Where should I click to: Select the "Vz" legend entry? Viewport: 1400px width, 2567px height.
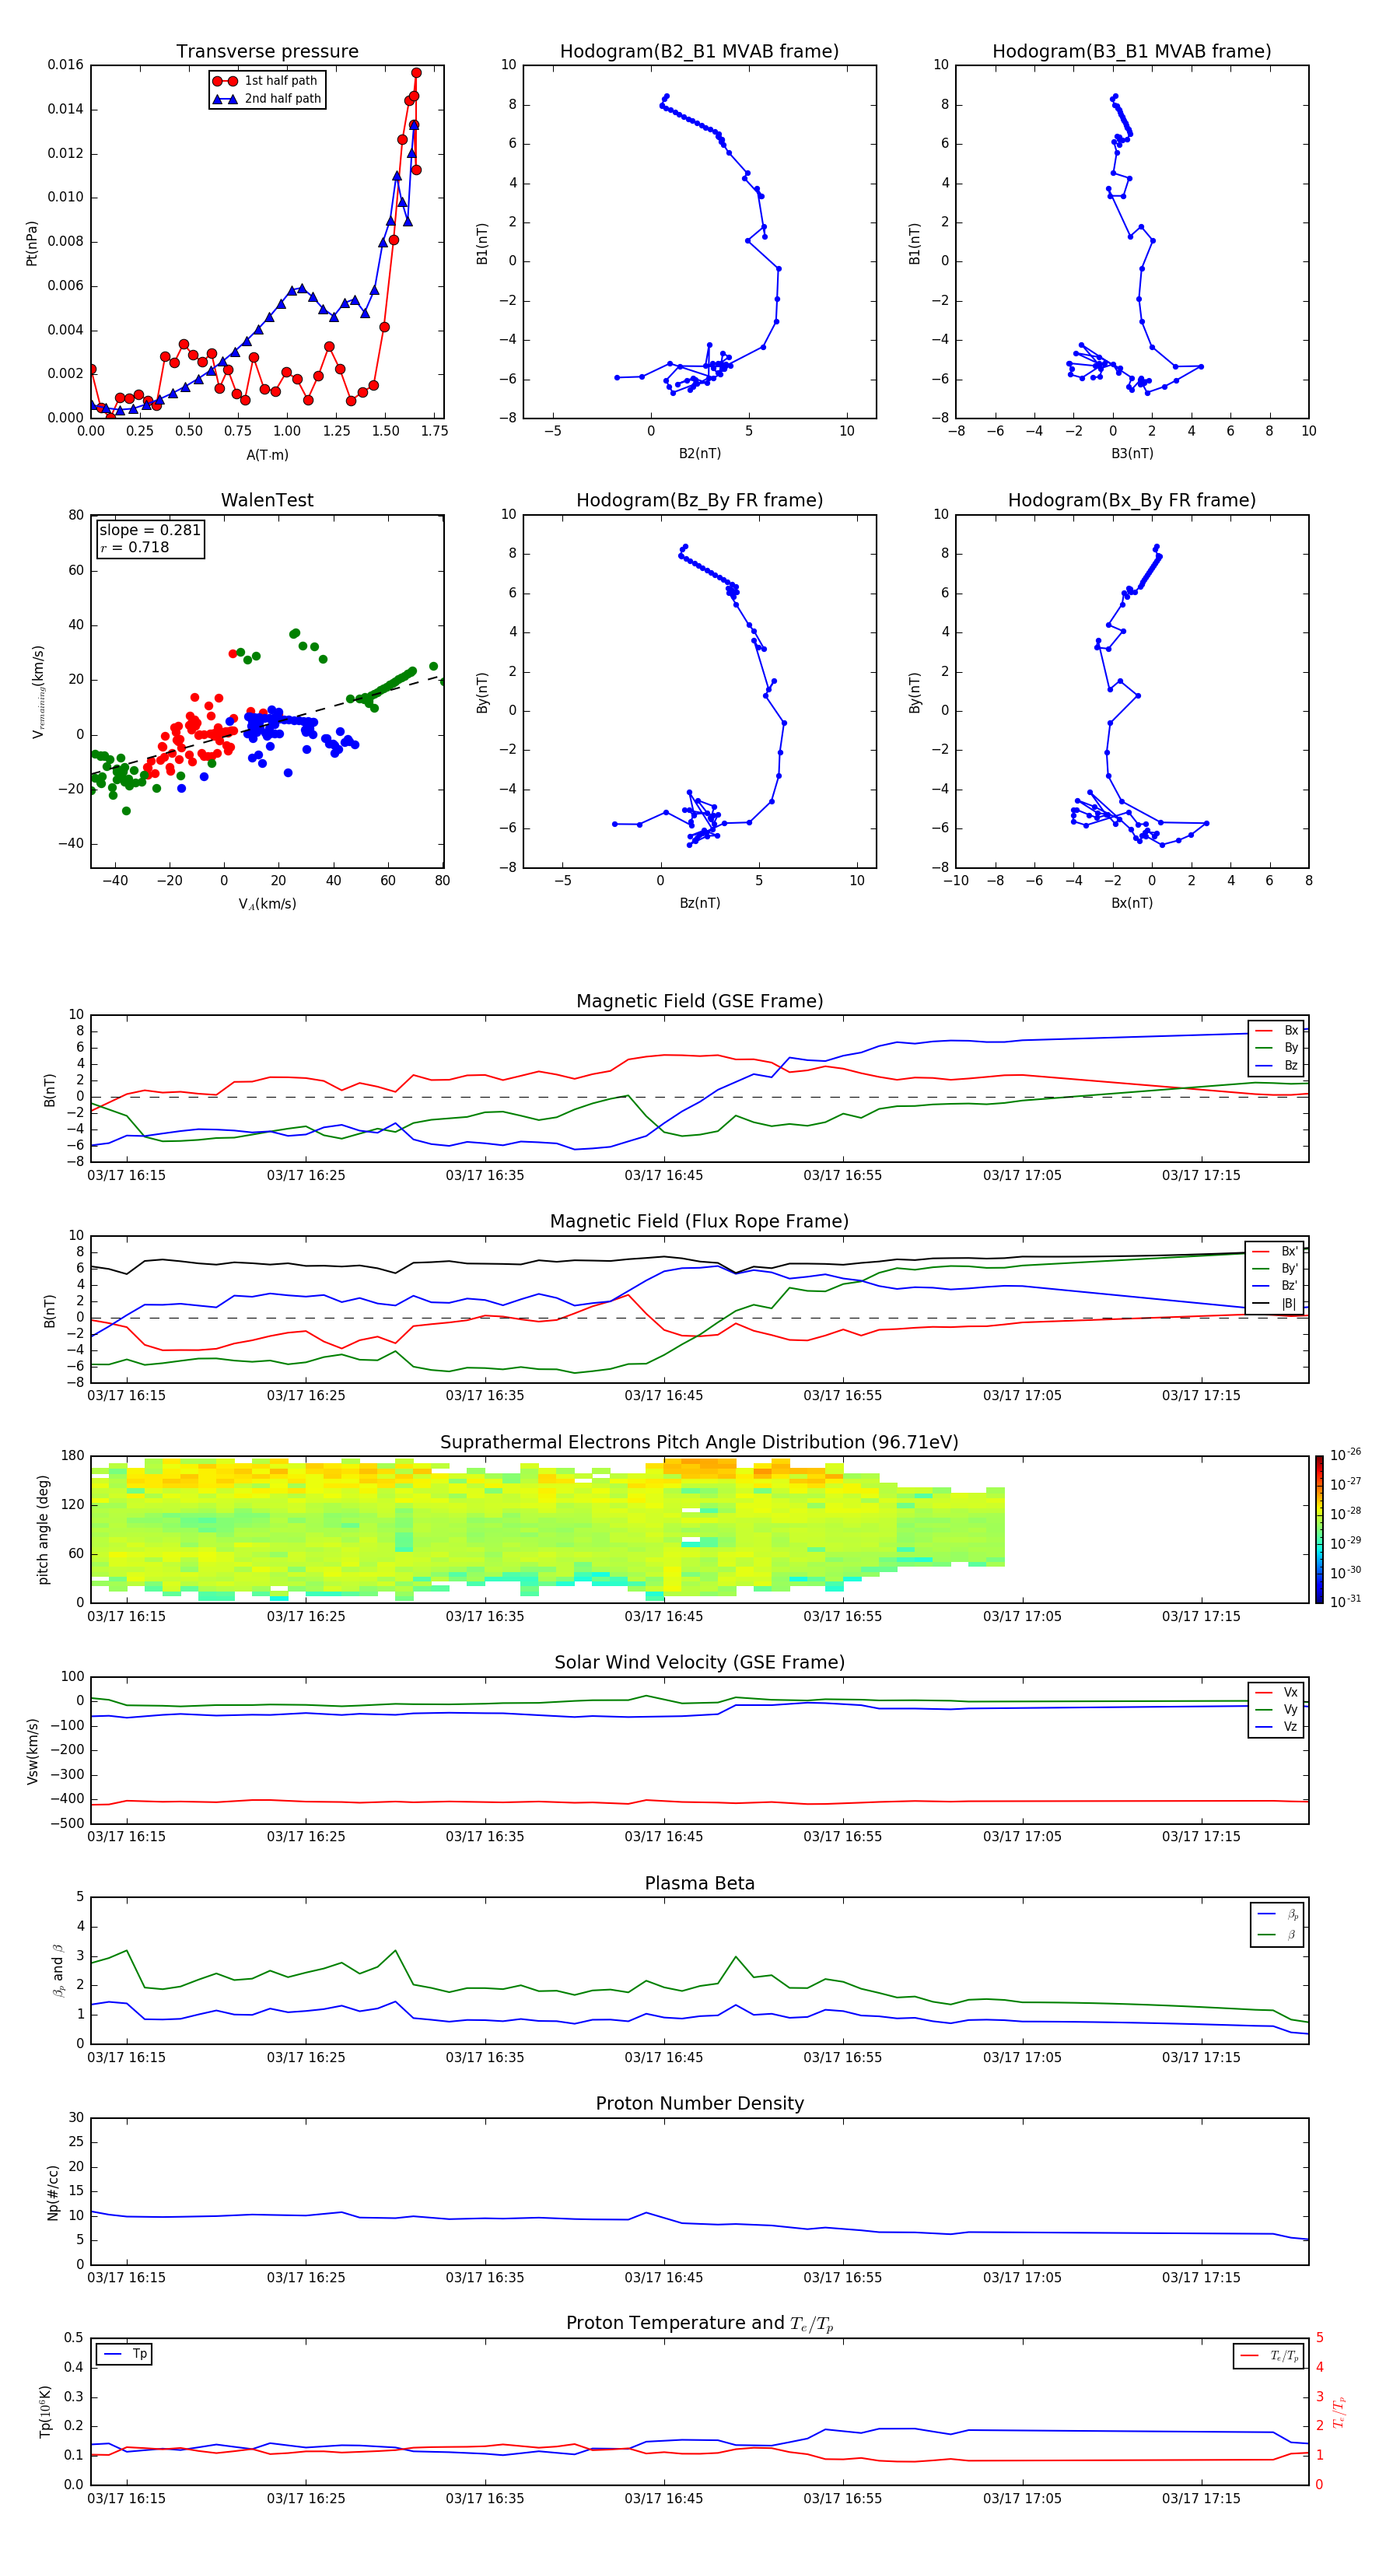click(x=1276, y=1726)
